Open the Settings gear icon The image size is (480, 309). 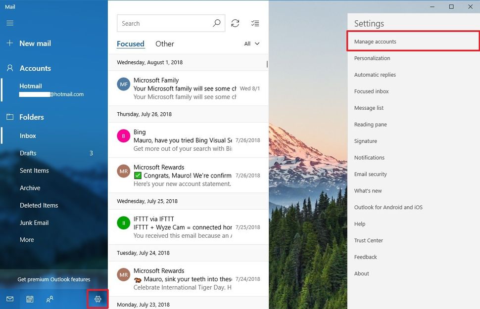tap(98, 299)
